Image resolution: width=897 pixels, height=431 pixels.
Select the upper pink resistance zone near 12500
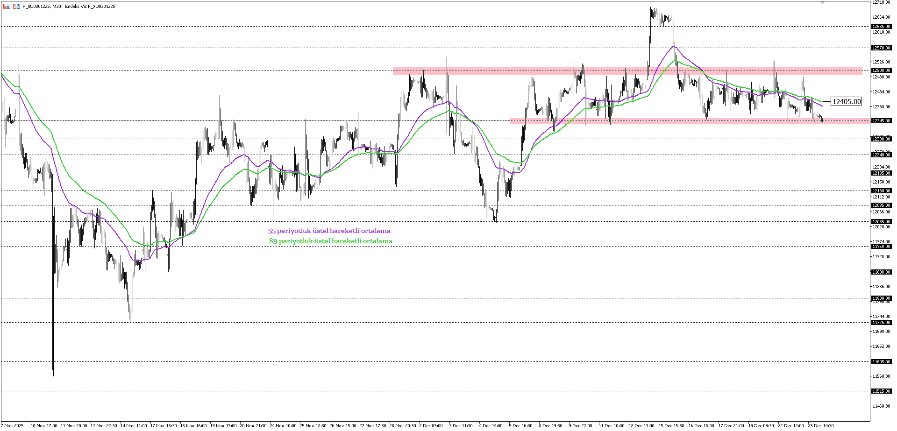pyautogui.click(x=467, y=71)
